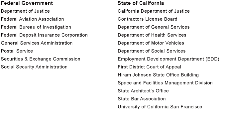Click Federal Aviation Association text
The image size is (227, 125).
pos(32,19)
